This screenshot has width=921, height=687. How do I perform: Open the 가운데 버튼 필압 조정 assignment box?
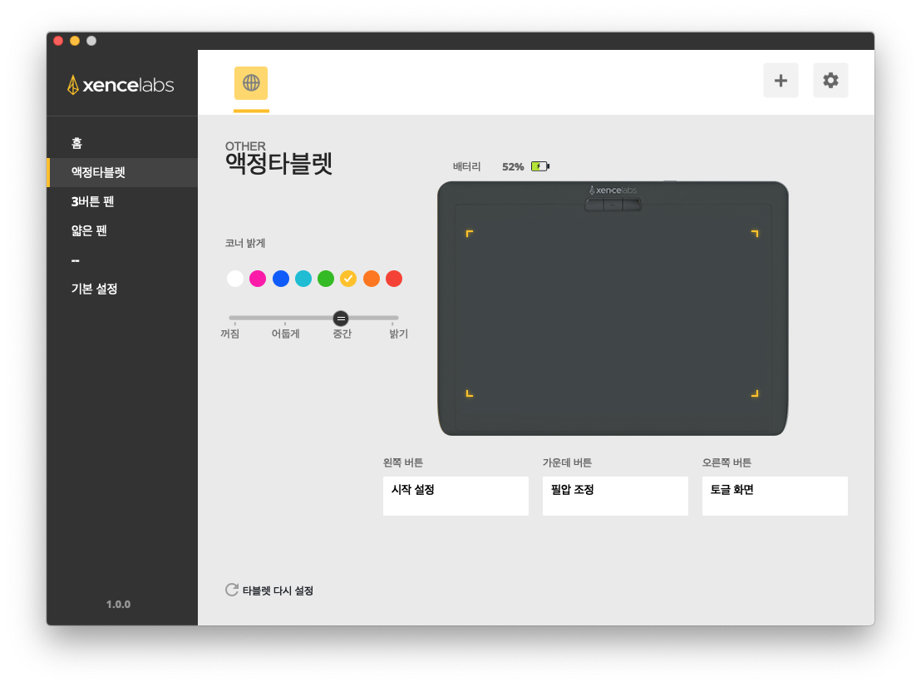click(x=615, y=496)
